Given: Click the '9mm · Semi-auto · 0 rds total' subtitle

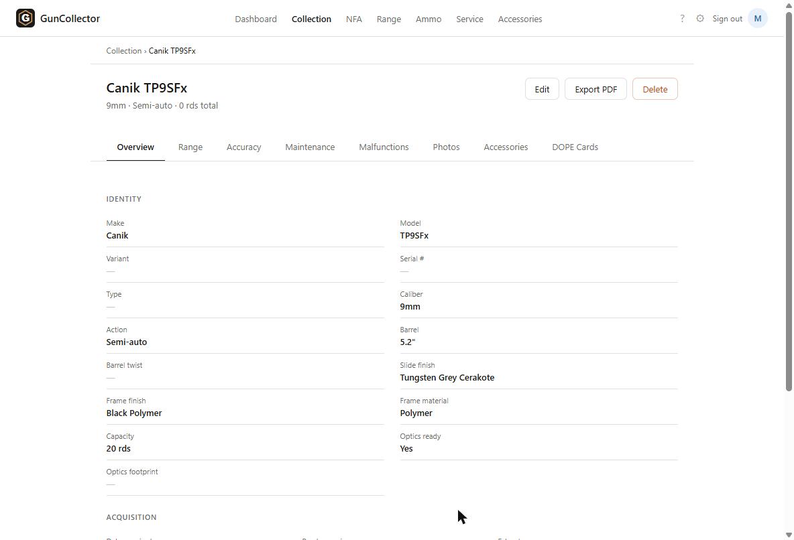Looking at the screenshot, I should point(162,105).
